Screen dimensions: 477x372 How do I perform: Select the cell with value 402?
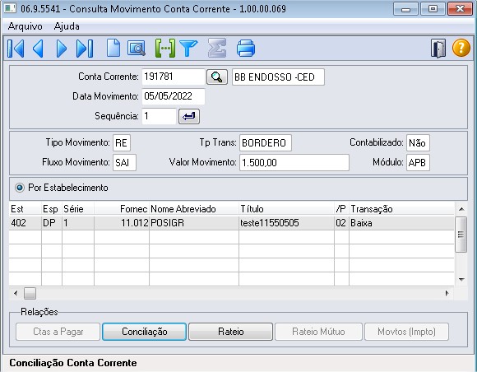[x=25, y=223]
